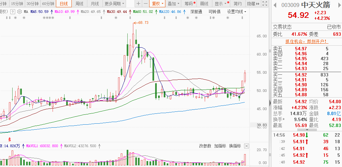This screenshot has width=342, height=167.
Task: Click the 卖一 price 54.93
Action: [301, 69]
